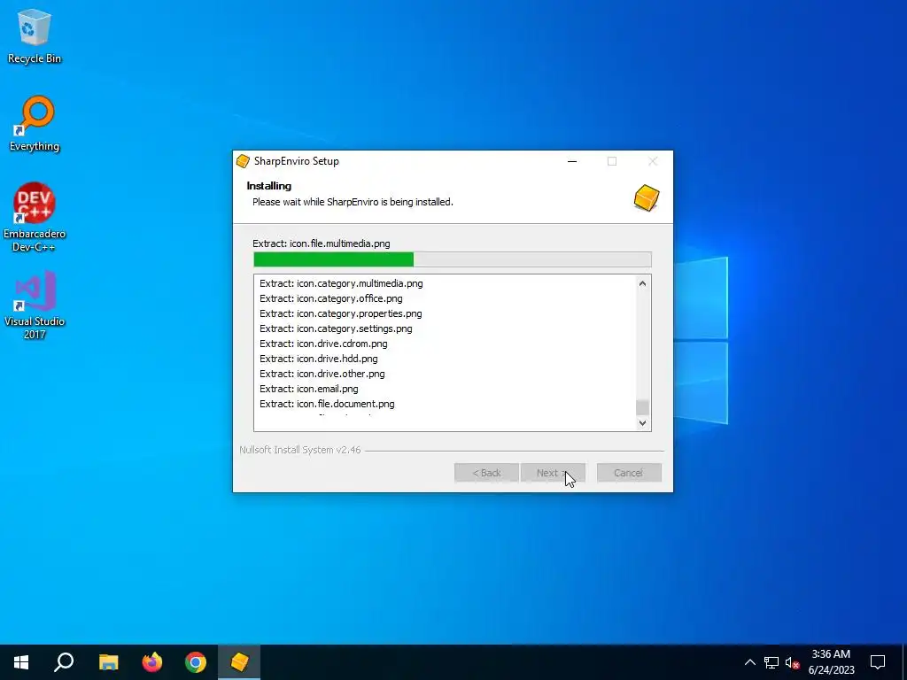Click 'Please wait while SharpEnviro is being installed'
This screenshot has height=680, width=907.
[x=353, y=202]
